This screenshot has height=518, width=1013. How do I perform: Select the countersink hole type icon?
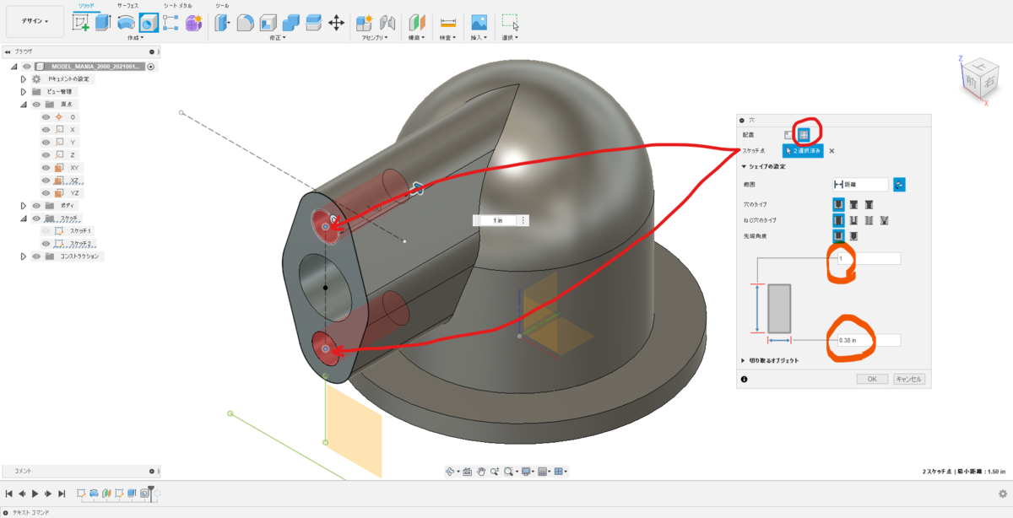point(869,204)
